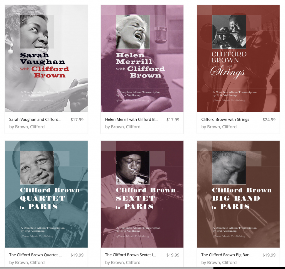285x269 pixels.
Task: Open the Clifford Brown Quartet in Paris cover
Action: click(46, 194)
